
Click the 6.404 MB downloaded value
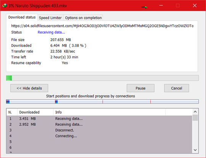(x=68, y=46)
